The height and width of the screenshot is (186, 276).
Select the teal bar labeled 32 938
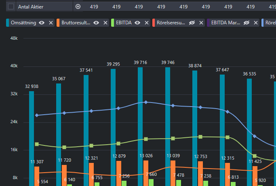coord(32,139)
